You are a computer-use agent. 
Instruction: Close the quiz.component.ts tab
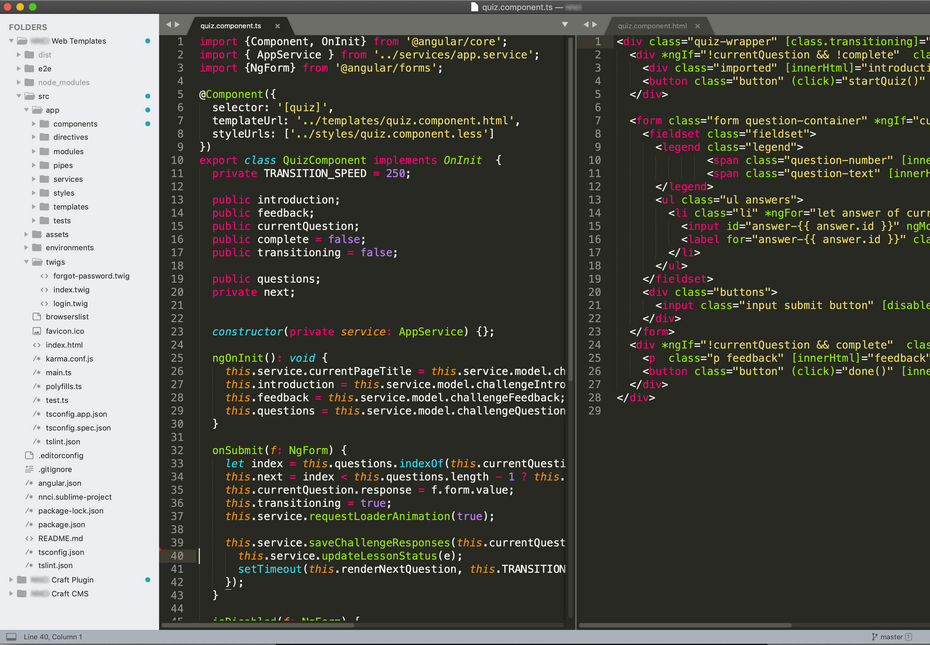(x=278, y=26)
